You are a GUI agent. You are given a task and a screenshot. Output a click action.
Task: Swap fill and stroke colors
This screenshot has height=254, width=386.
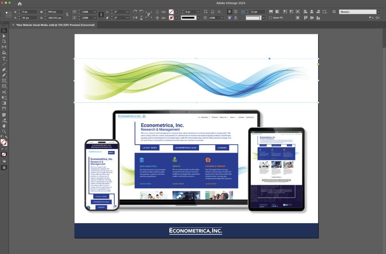6,137
